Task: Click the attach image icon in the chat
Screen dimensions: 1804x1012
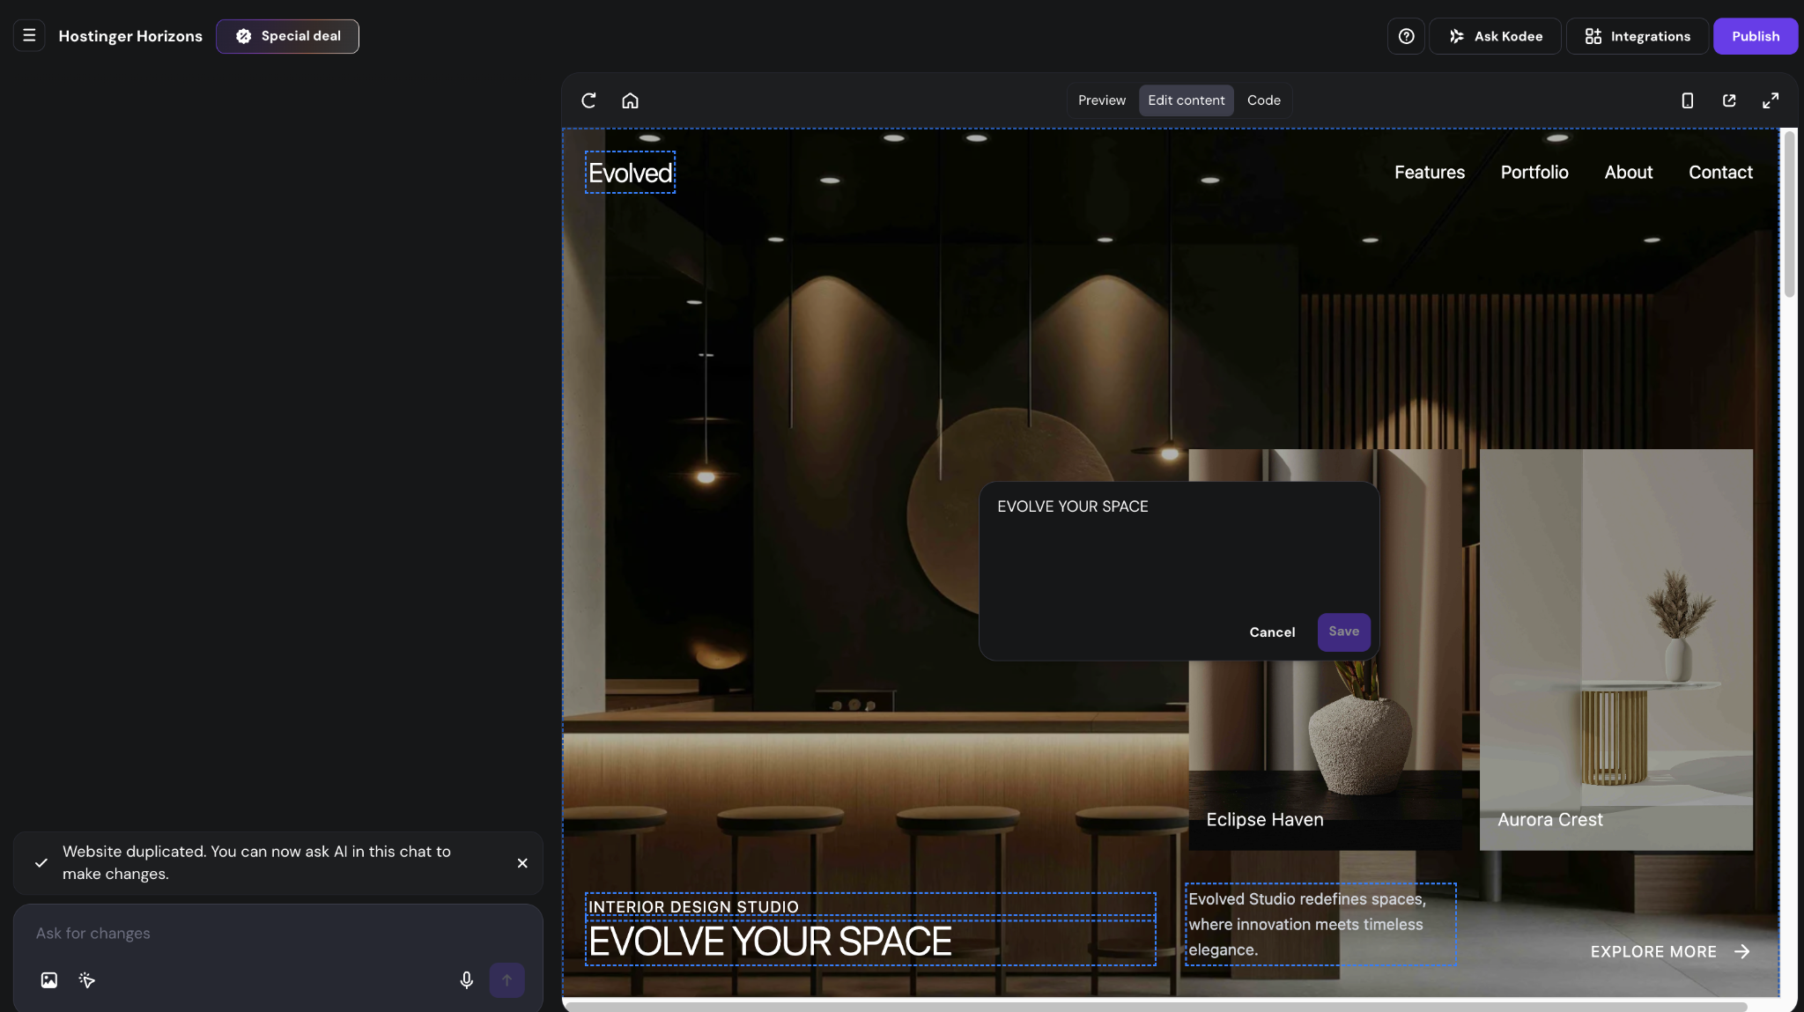Action: [48, 979]
